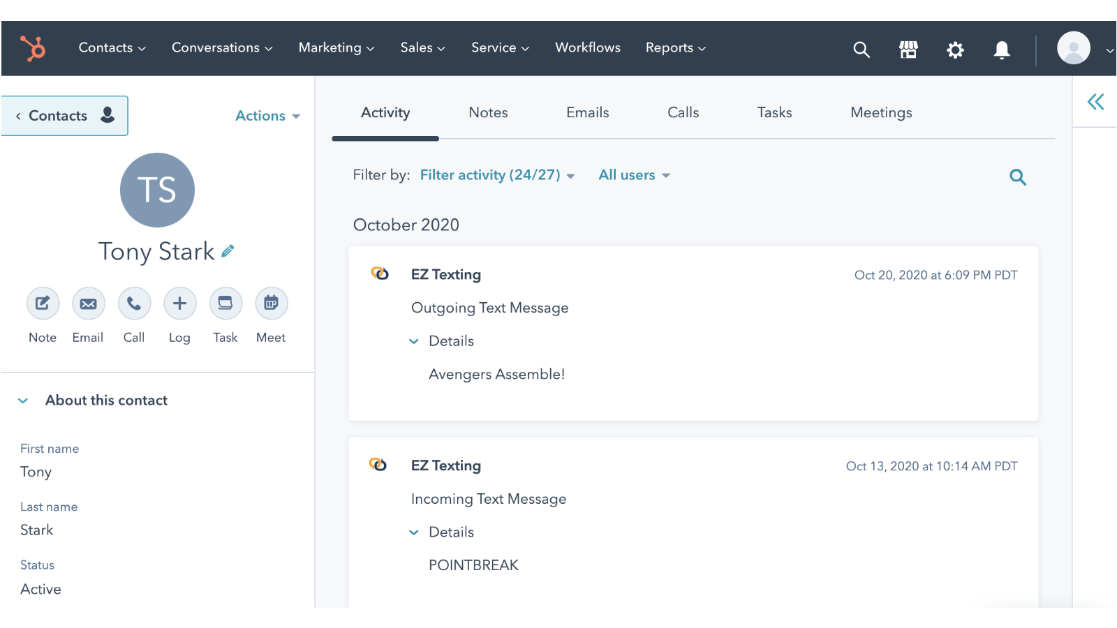Click the Call phone icon
This screenshot has width=1117, height=628.
click(x=134, y=304)
